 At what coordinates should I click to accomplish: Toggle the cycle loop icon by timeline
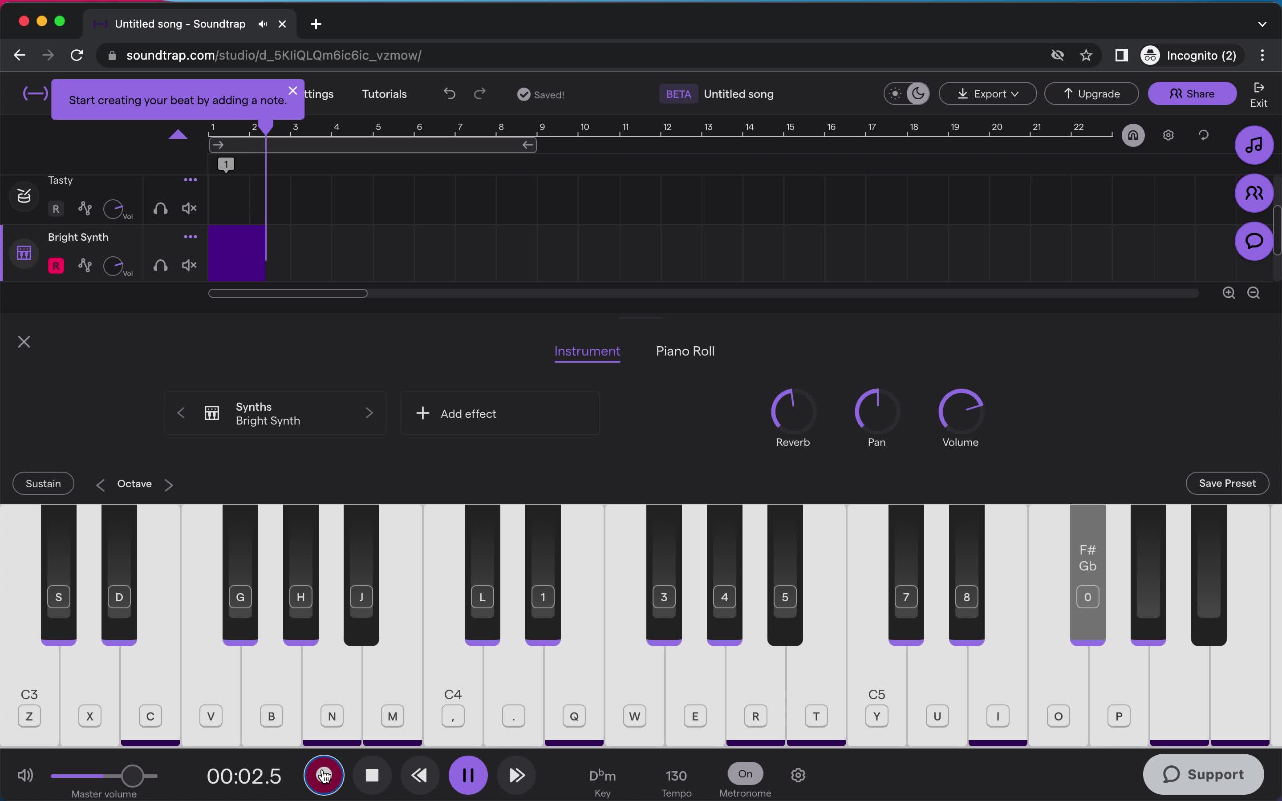[1204, 135]
